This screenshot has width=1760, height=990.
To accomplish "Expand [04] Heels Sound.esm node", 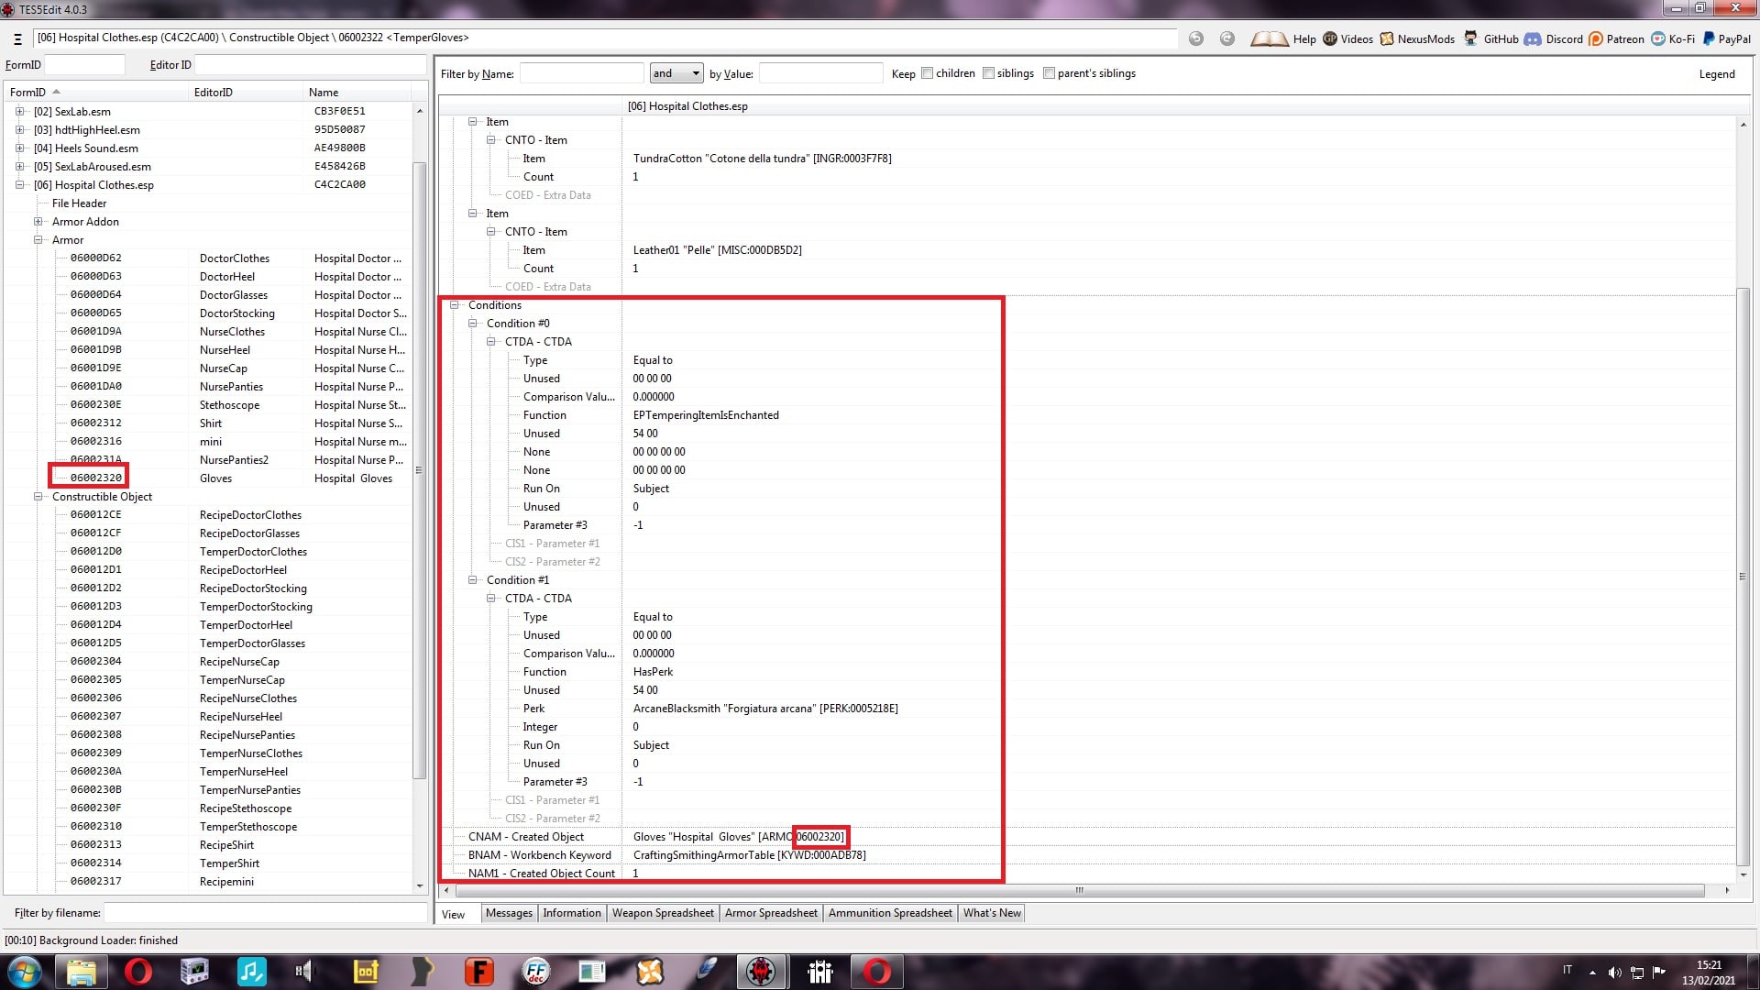I will (x=19, y=148).
